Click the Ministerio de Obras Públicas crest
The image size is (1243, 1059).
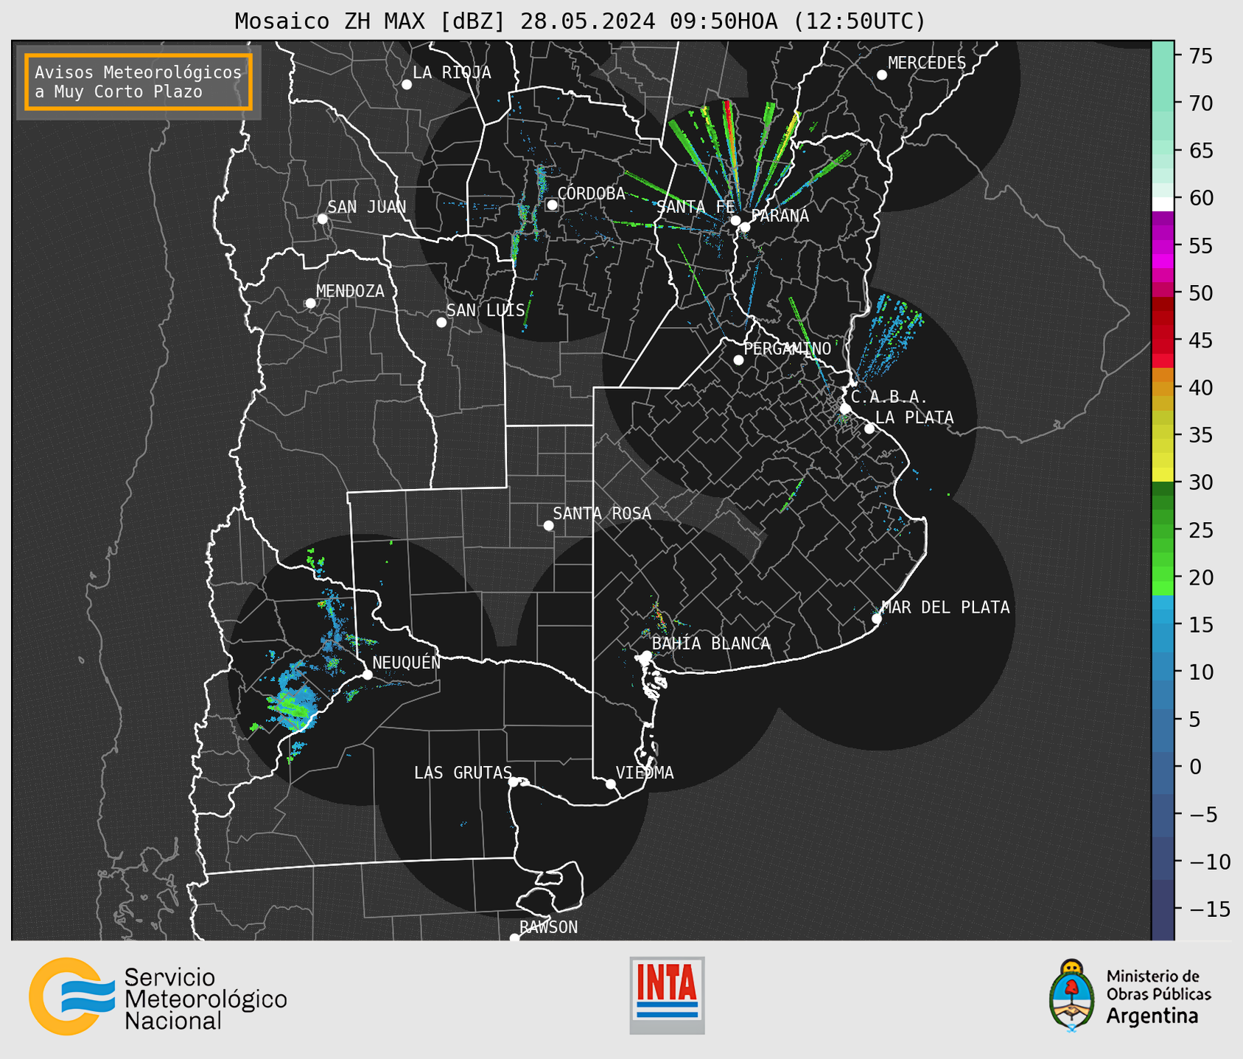[x=1073, y=995]
